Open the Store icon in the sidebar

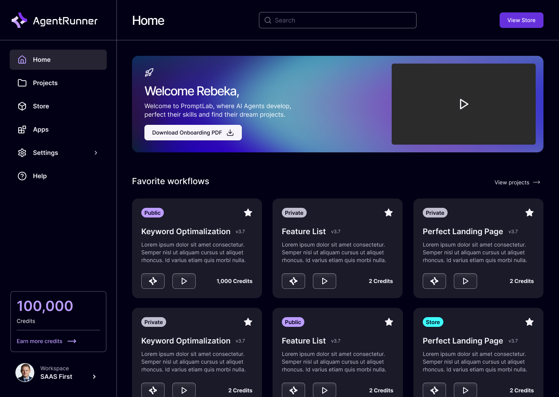[x=22, y=106]
